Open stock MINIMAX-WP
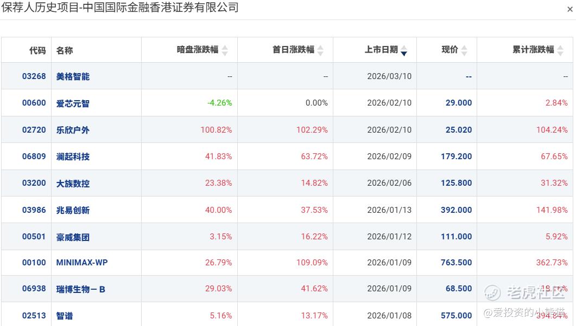 point(82,263)
